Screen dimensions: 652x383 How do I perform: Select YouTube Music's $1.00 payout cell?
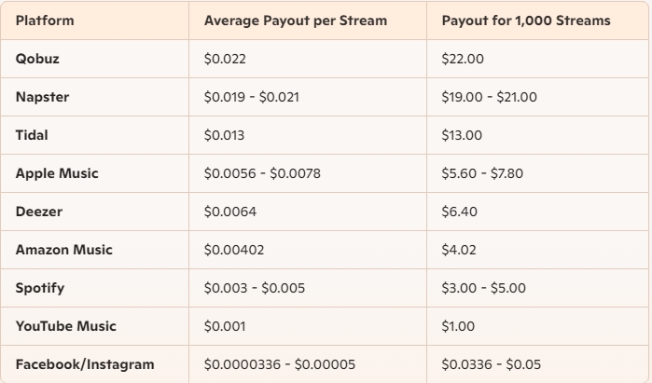pos(458,326)
